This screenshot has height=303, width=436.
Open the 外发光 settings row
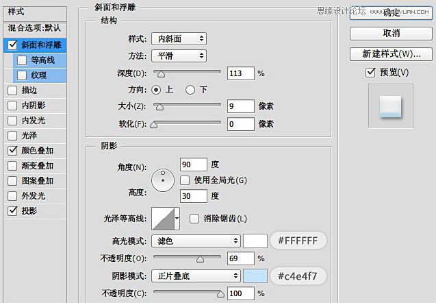click(x=35, y=196)
